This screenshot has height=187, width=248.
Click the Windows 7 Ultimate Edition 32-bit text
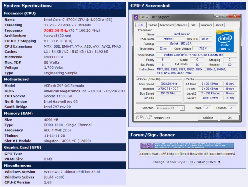pos(72,172)
